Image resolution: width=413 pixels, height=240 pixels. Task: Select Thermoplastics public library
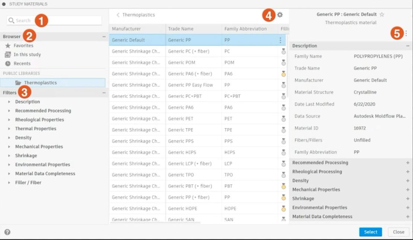click(x=53, y=82)
